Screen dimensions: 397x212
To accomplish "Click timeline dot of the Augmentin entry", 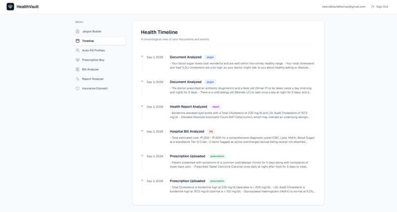I will coord(142,82).
